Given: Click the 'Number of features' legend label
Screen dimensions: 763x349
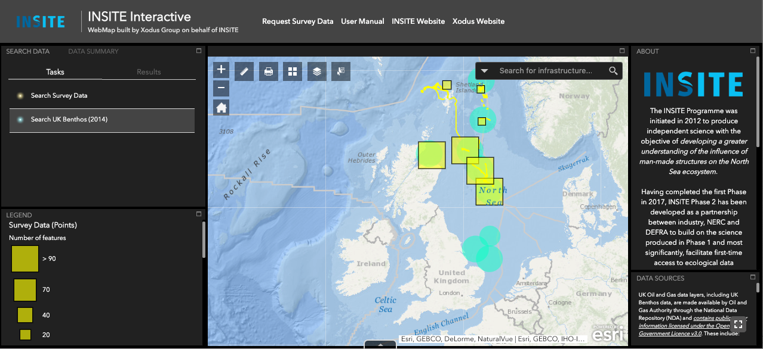Looking at the screenshot, I should tap(38, 238).
